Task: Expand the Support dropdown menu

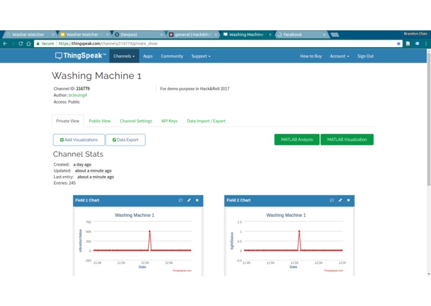Action: point(201,56)
